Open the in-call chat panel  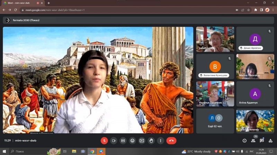pos(262,141)
